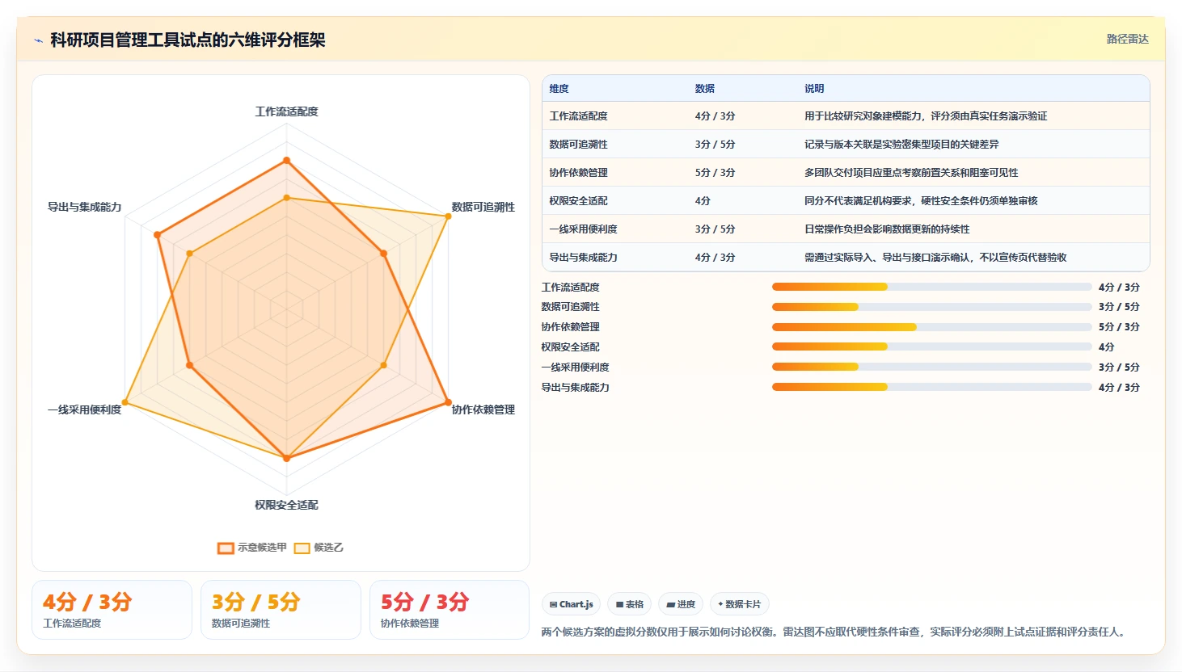
Task: Click the page title 科研项目管理工具试点的六维评分框架
Action: 188,40
